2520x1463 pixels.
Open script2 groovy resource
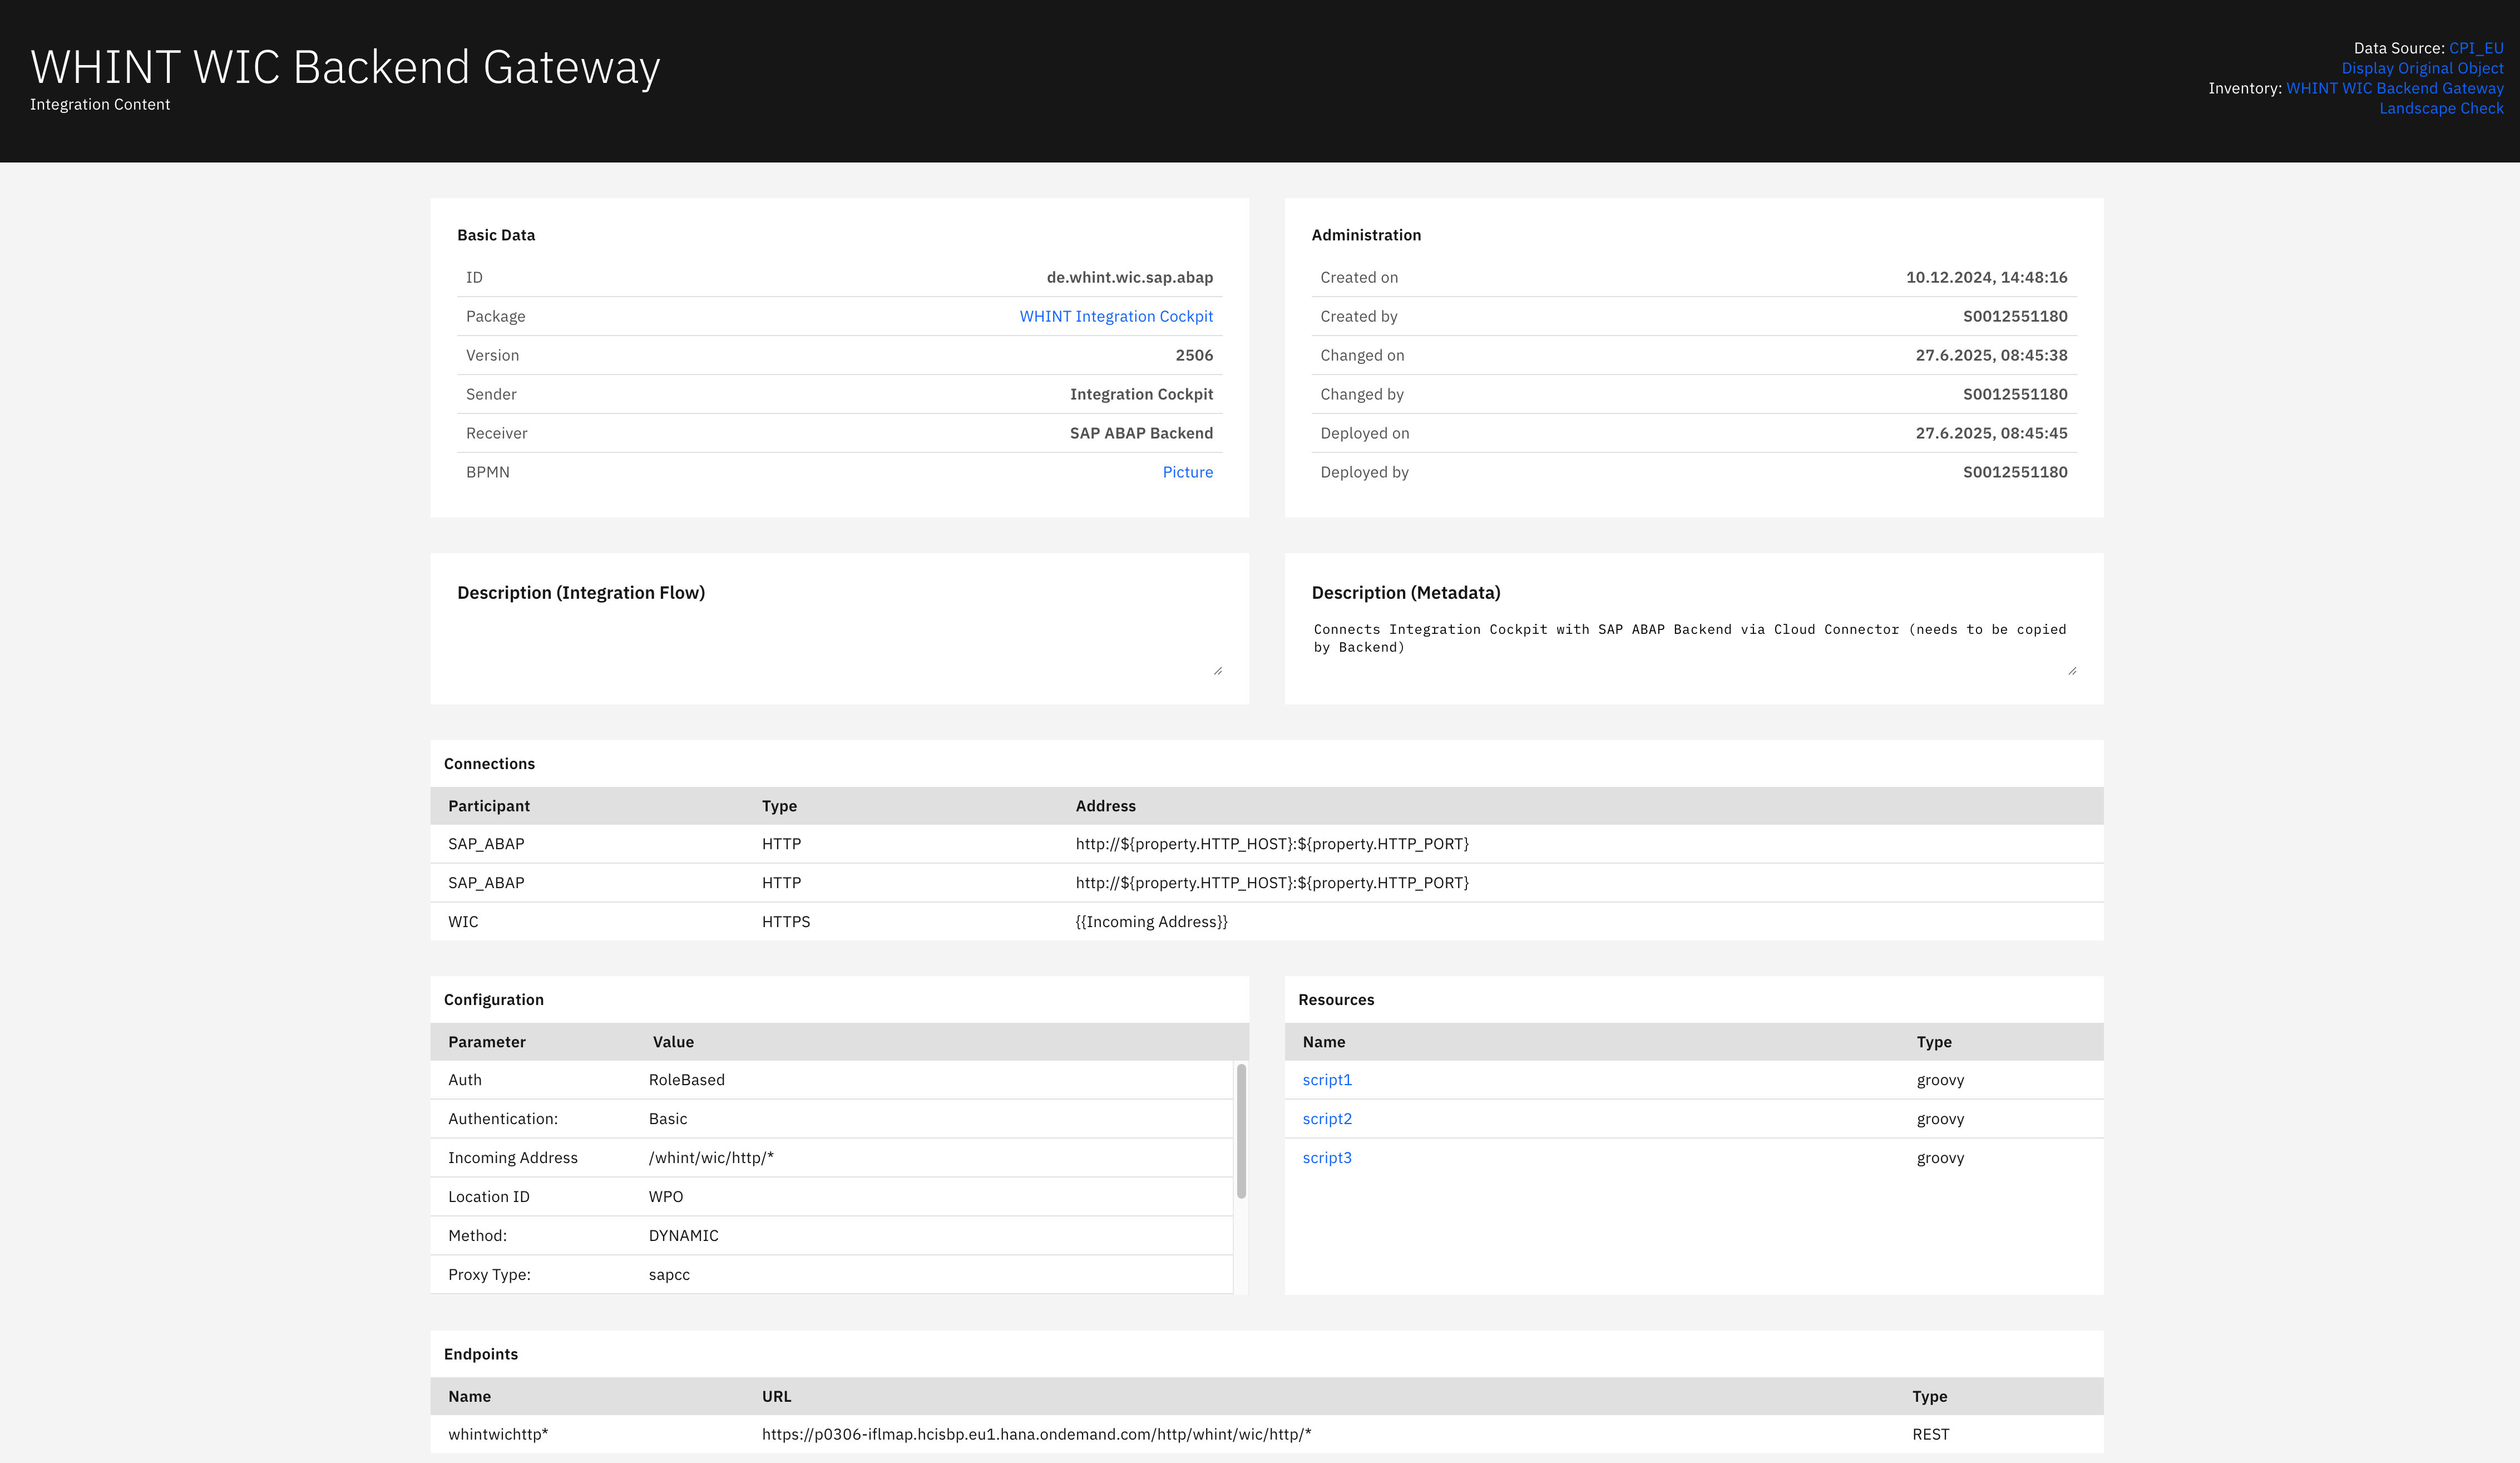point(1327,1119)
